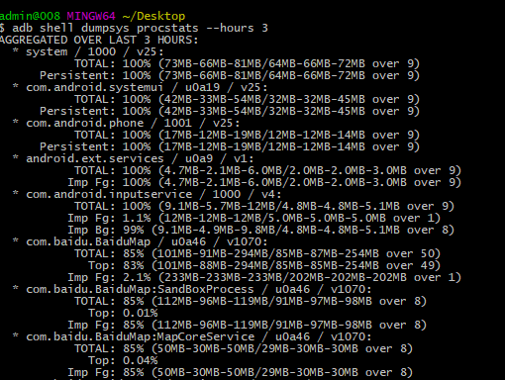Viewport: 505px width, 380px height.
Task: Click the com.baidu.BaiduMap / u0a46 / v1070 line
Action: [140, 241]
